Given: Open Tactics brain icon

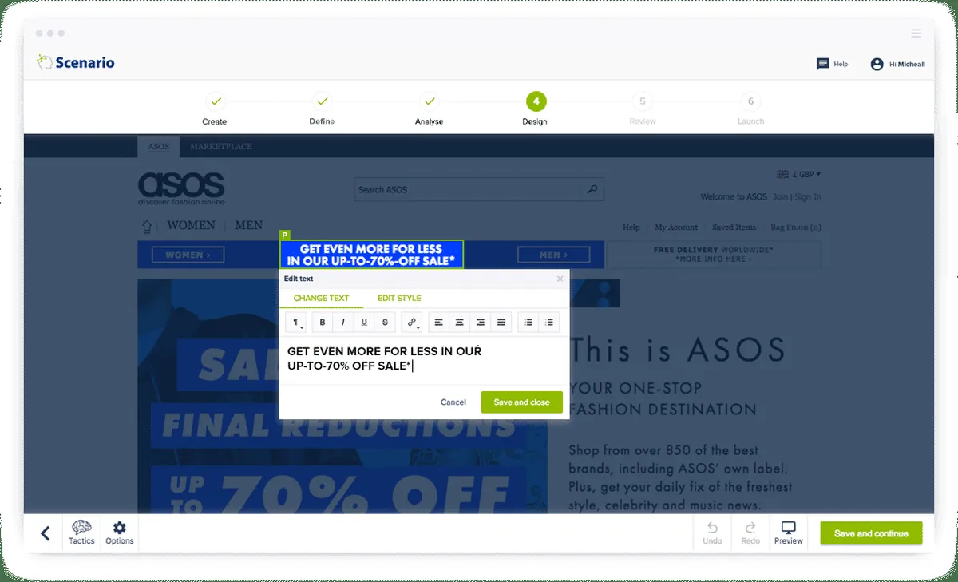Looking at the screenshot, I should [x=81, y=533].
